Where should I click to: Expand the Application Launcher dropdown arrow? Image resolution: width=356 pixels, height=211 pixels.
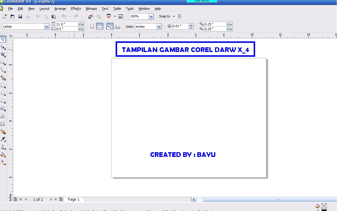coord(115,16)
